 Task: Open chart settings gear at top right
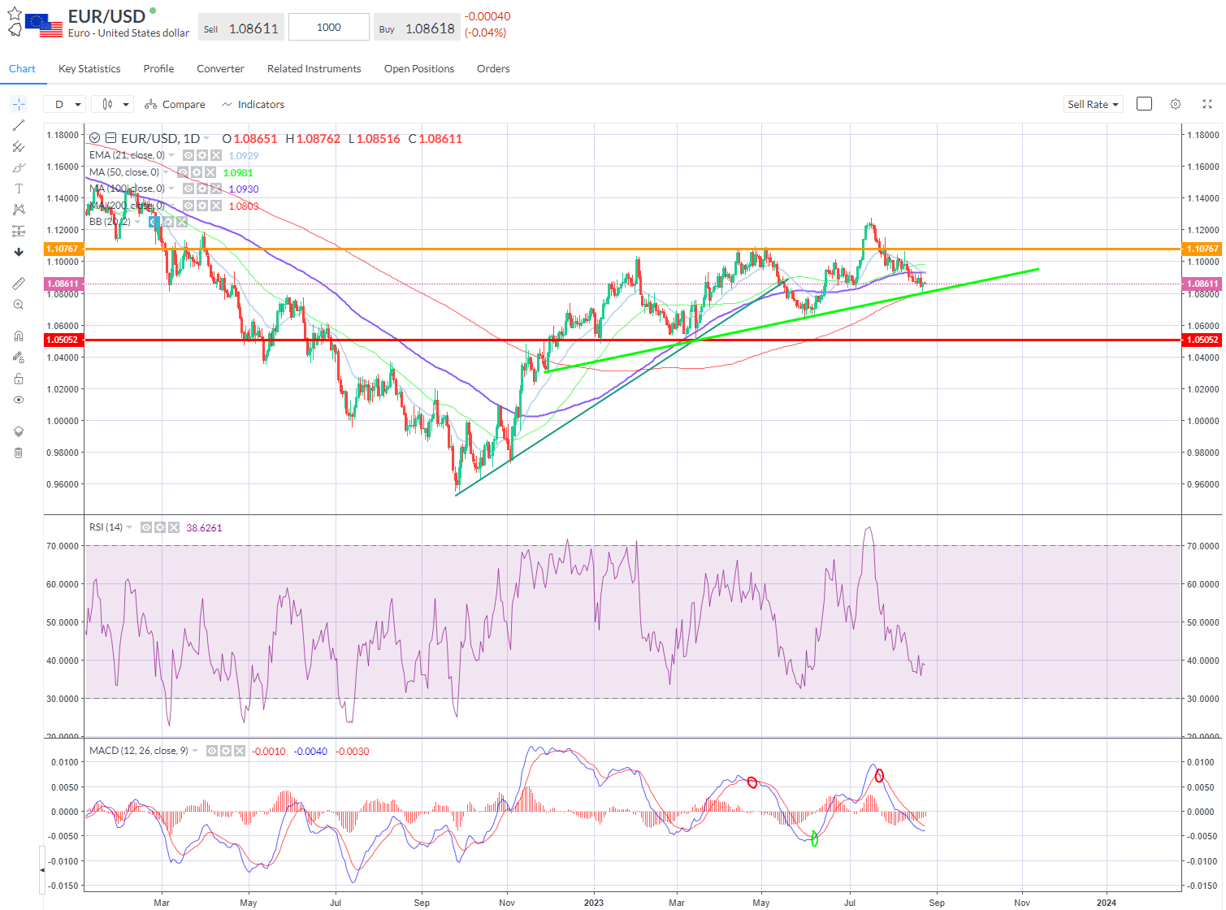pyautogui.click(x=1176, y=104)
